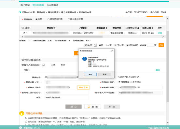Screen dimensions: 180x129
Task: Click the 被背书人名称 input field
Action: 140,87
